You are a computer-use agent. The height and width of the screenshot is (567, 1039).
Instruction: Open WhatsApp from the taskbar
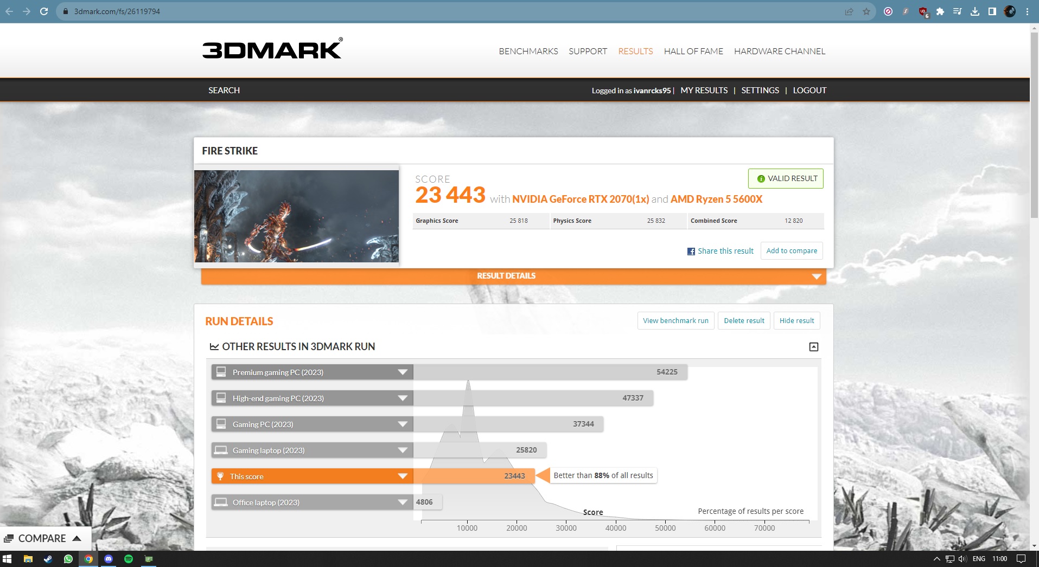[x=68, y=559]
